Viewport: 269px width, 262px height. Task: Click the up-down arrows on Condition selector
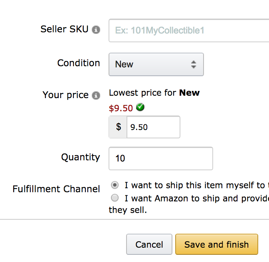coord(194,65)
